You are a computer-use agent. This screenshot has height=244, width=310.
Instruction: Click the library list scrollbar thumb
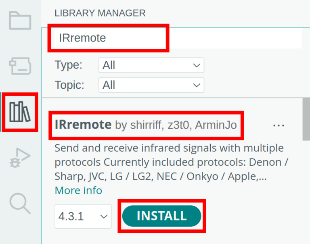[x=306, y=121]
